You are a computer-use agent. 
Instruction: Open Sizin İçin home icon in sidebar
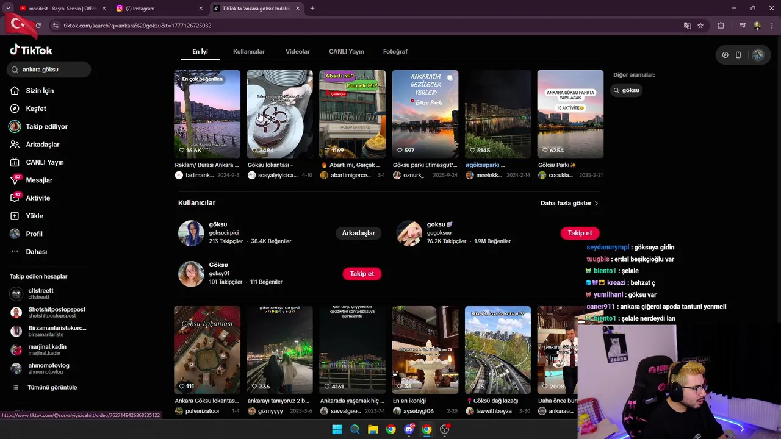15,91
